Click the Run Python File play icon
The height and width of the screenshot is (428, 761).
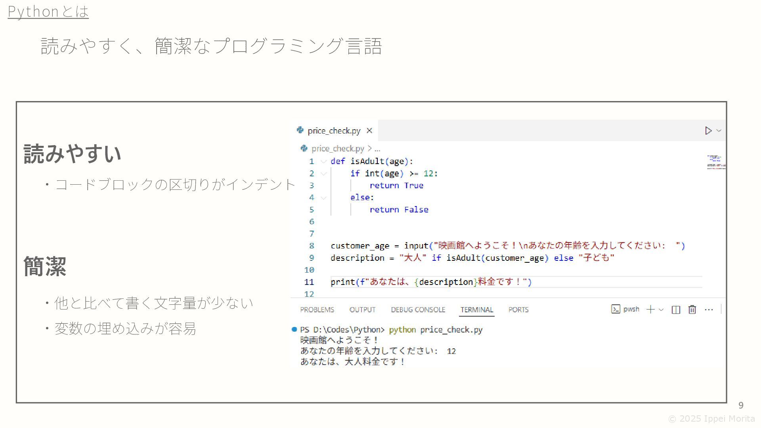[708, 131]
